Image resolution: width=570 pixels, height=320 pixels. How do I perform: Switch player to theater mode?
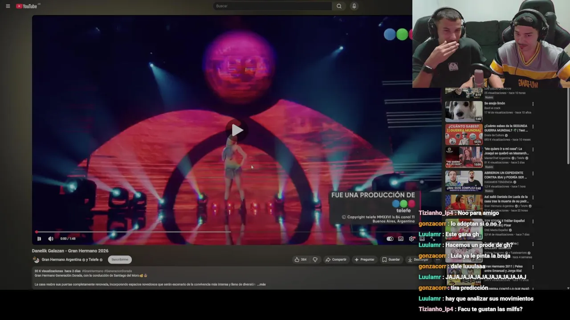(422, 239)
